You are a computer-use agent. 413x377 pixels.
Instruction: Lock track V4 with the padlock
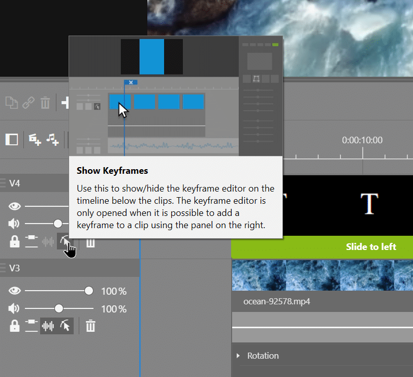point(14,242)
